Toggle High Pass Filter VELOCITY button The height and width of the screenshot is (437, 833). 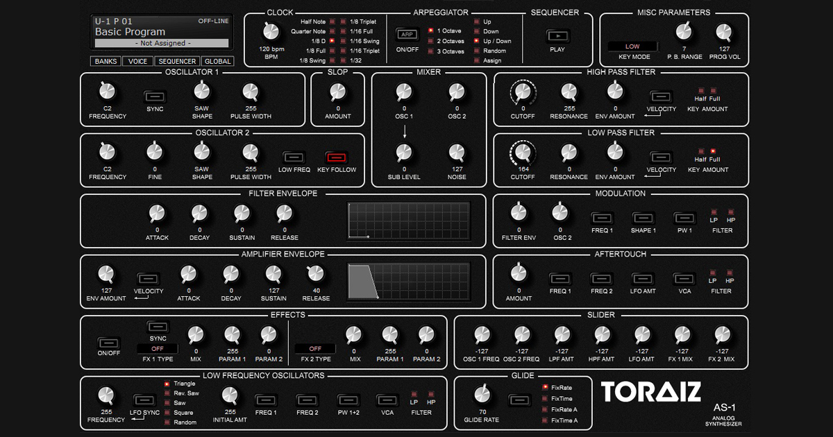pyautogui.click(x=660, y=96)
